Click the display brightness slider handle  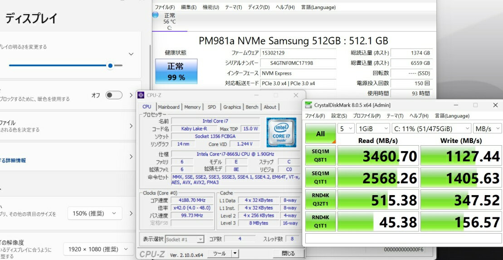tap(110, 65)
